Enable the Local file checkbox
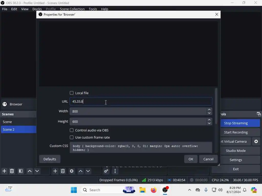Screen dimensions: 262x196 tap(72, 93)
